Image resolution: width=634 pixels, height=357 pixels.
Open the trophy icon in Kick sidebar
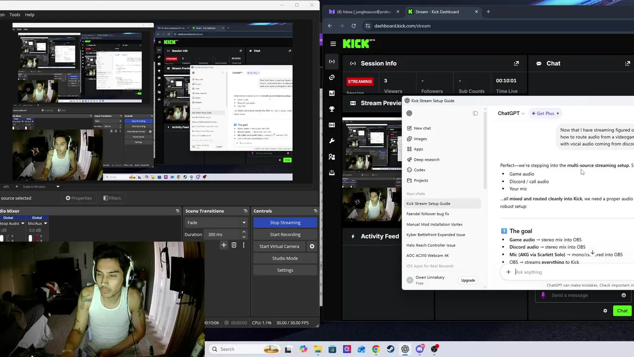point(332,109)
